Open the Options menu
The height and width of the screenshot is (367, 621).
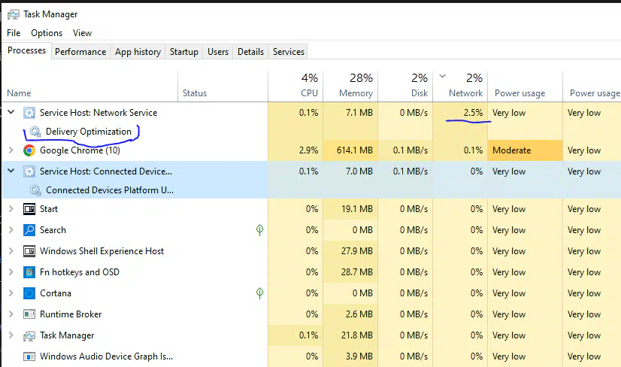[x=47, y=33]
